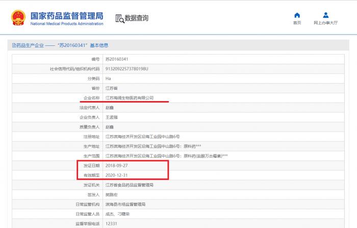Select the credit code 91320922573780198U
Screen dimensions: 357x228
point(126,69)
